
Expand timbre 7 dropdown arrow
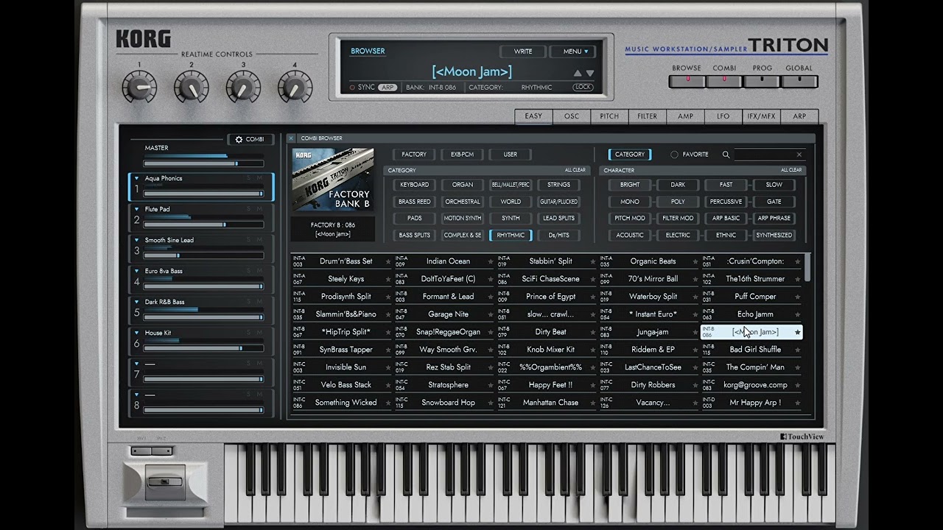(x=136, y=364)
